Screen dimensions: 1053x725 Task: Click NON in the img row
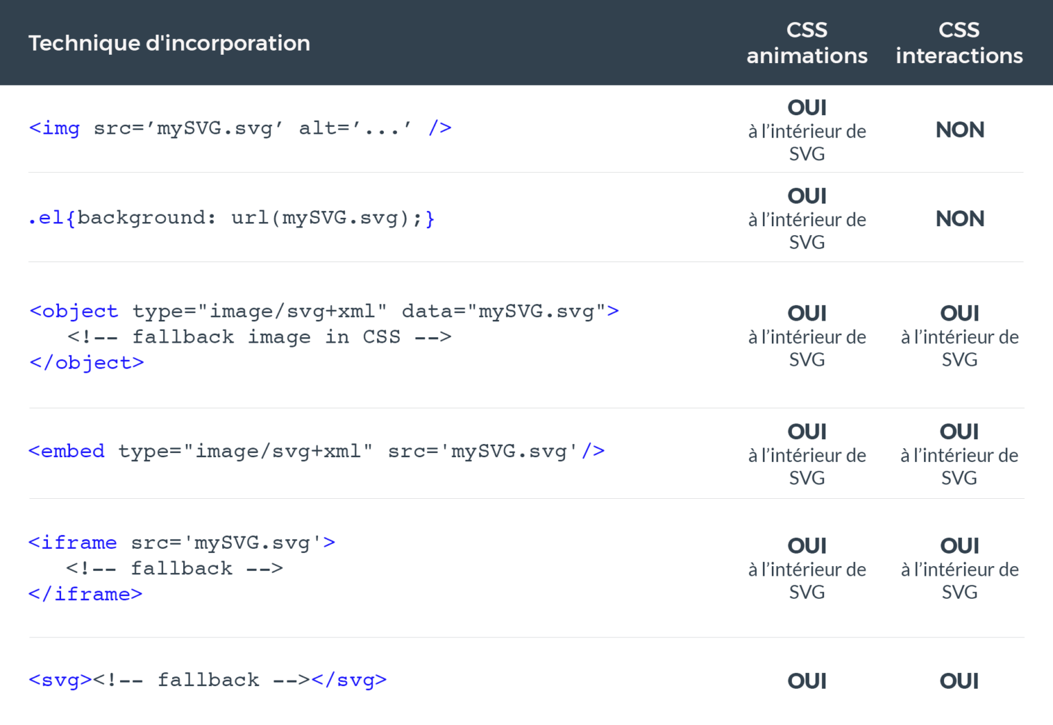tap(960, 130)
